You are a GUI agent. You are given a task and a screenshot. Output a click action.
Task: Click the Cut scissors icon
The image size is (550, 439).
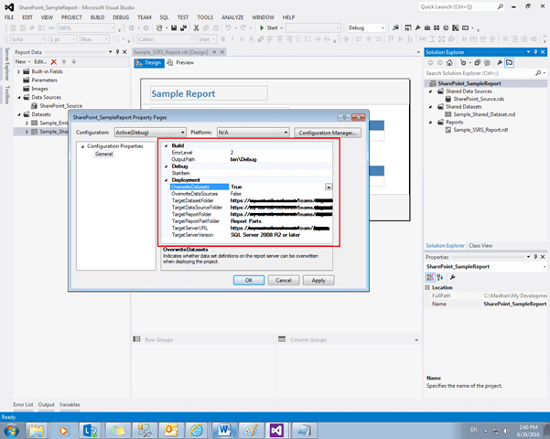[x=196, y=27]
